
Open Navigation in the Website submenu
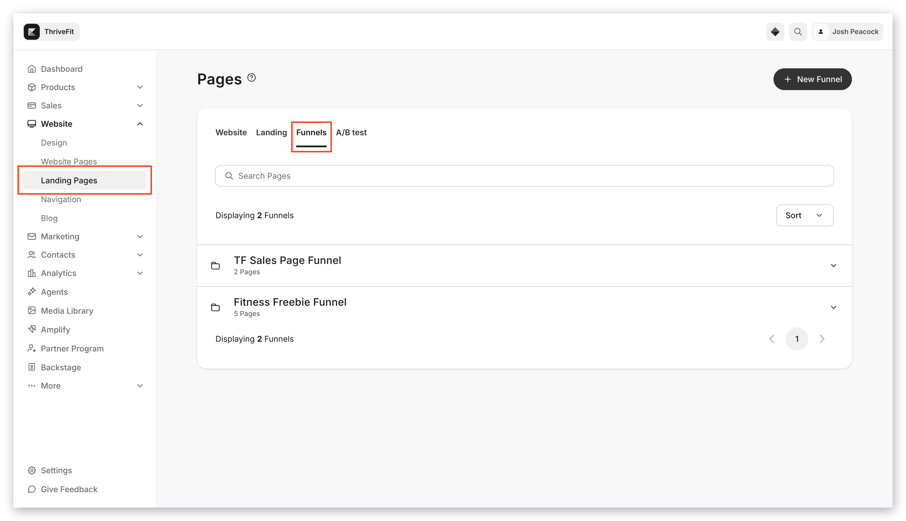pyautogui.click(x=61, y=199)
